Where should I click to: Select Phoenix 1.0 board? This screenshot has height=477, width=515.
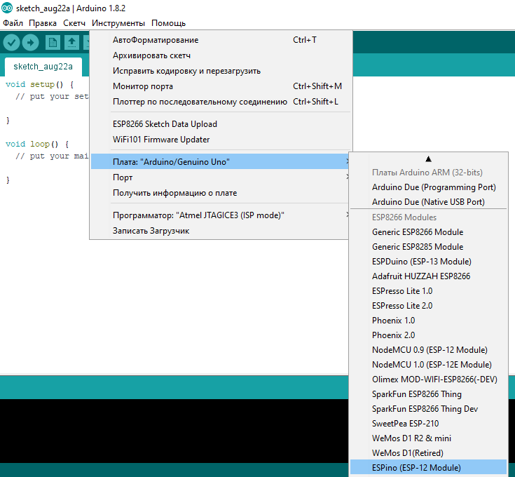[x=429, y=321]
